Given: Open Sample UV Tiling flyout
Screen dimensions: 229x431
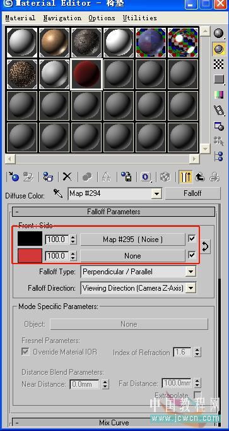Looking at the screenshot, I should (x=218, y=80).
